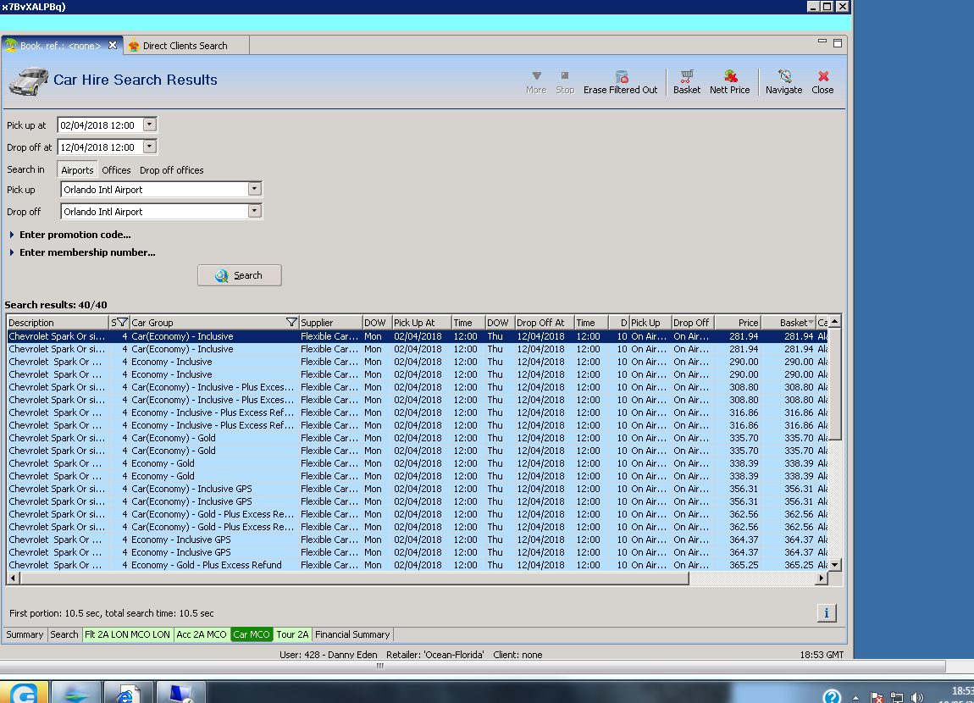Sort by Description column header
974x703 pixels.
58,323
